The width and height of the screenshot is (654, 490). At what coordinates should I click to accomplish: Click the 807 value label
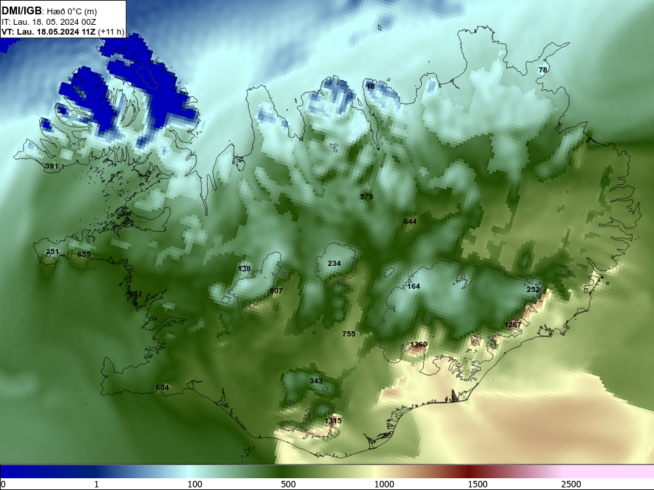[x=276, y=291]
